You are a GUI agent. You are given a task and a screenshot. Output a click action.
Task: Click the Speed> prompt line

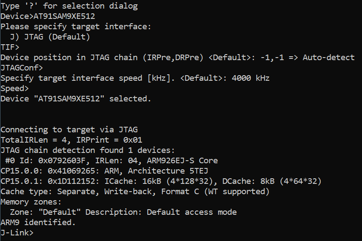[15, 88]
